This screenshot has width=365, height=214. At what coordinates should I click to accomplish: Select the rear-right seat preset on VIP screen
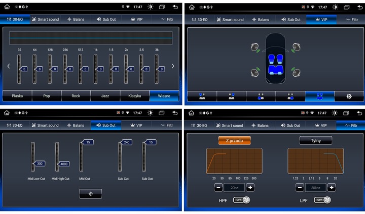point(290,96)
